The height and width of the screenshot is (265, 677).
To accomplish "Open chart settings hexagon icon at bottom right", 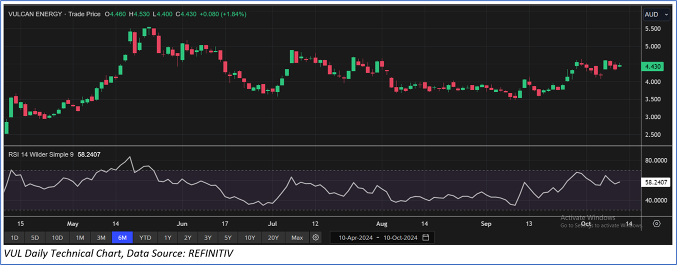I will click(656, 224).
